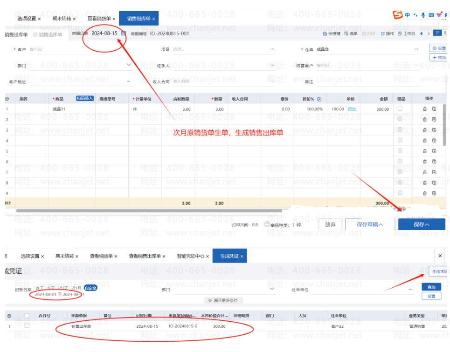Click the 扫码录入 scan entry badge
This screenshot has width=450, height=352.
point(85,98)
